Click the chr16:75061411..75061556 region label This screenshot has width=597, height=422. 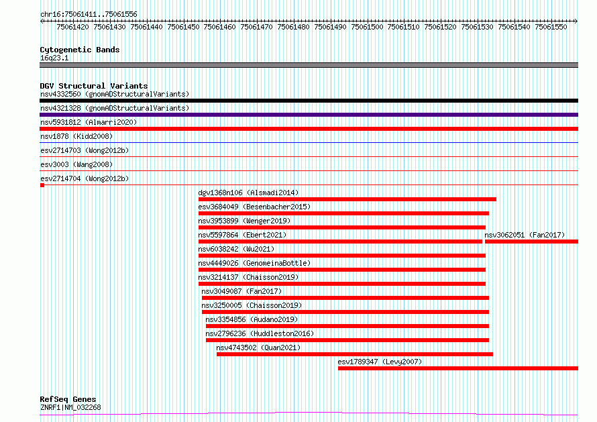pyautogui.click(x=89, y=15)
